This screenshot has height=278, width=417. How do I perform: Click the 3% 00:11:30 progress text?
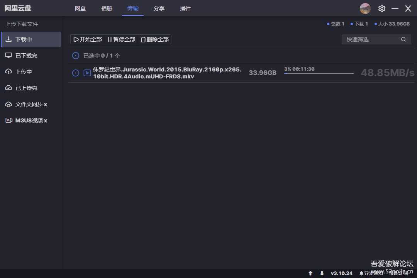tap(299, 69)
